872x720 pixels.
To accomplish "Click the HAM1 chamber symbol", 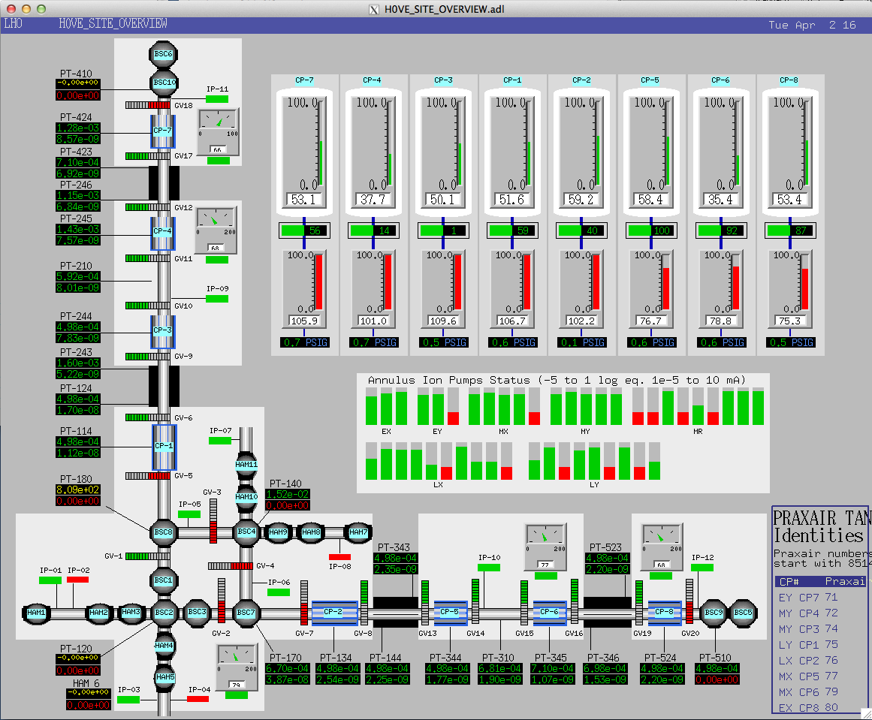I will [x=36, y=613].
